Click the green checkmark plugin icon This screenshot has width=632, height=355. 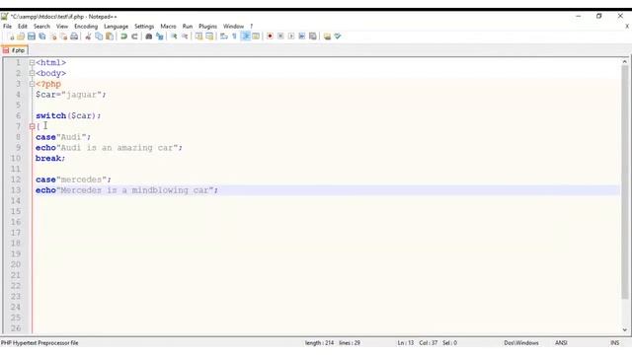coord(338,36)
